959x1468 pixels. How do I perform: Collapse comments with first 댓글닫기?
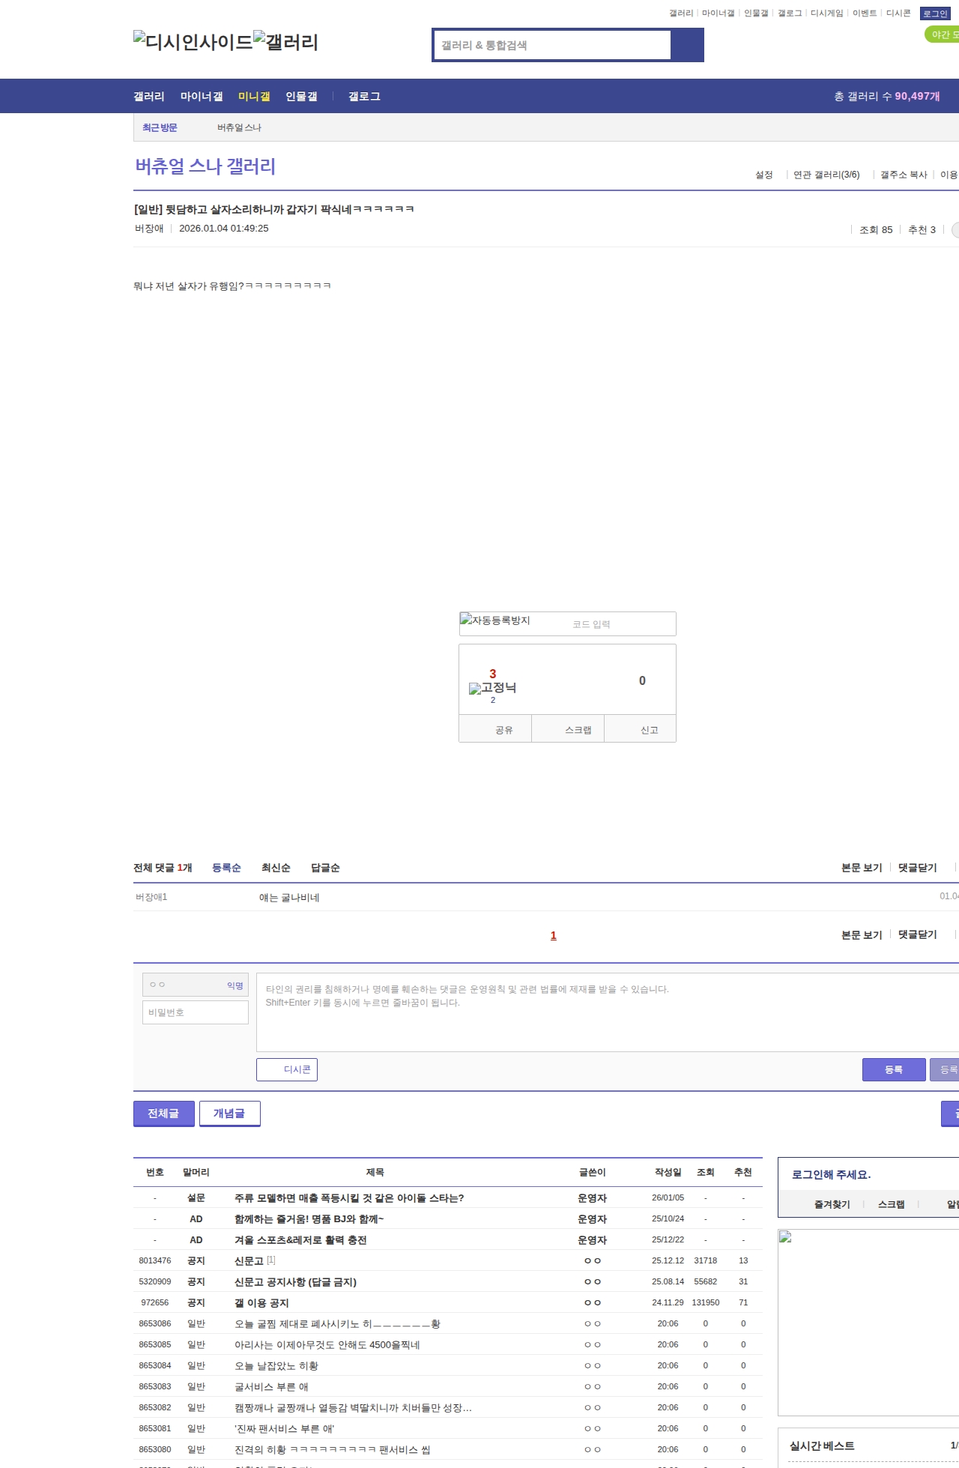tap(917, 868)
